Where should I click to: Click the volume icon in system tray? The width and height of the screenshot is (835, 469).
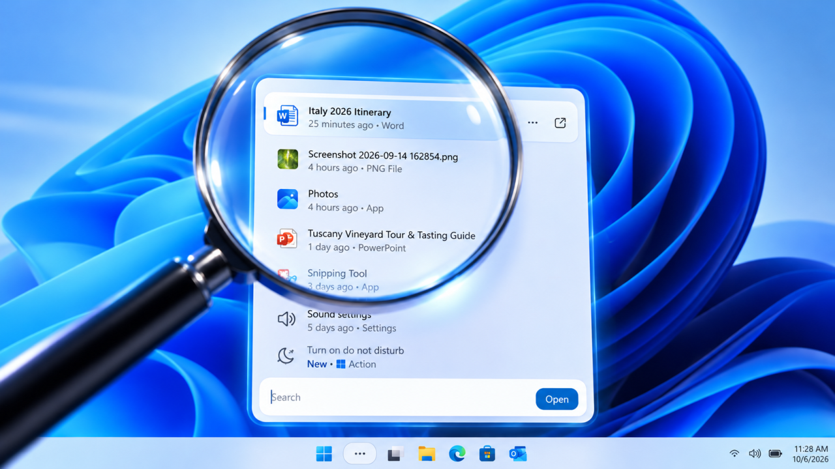click(x=755, y=453)
